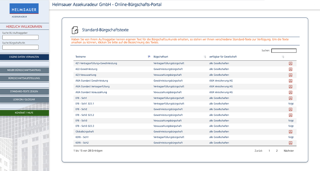Open PDF icon for EFB - Sich2
The image size is (320, 171).
pos(290,109)
